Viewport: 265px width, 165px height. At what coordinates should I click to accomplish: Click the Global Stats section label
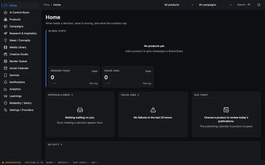click(57, 31)
